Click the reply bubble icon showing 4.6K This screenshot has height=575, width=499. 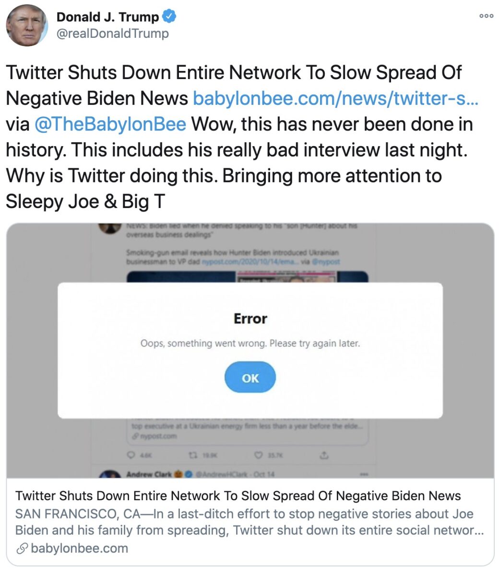point(131,455)
